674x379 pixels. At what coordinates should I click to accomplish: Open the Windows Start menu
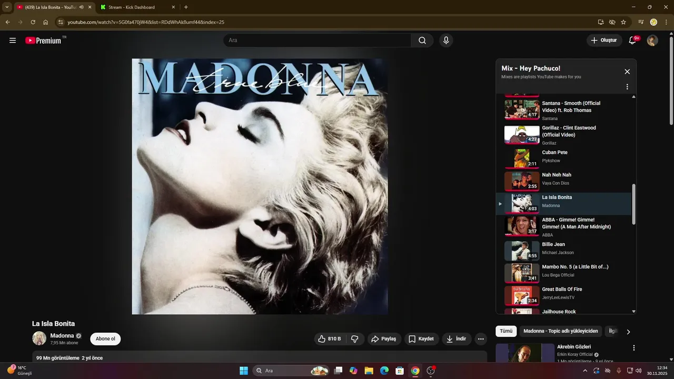coord(244,371)
